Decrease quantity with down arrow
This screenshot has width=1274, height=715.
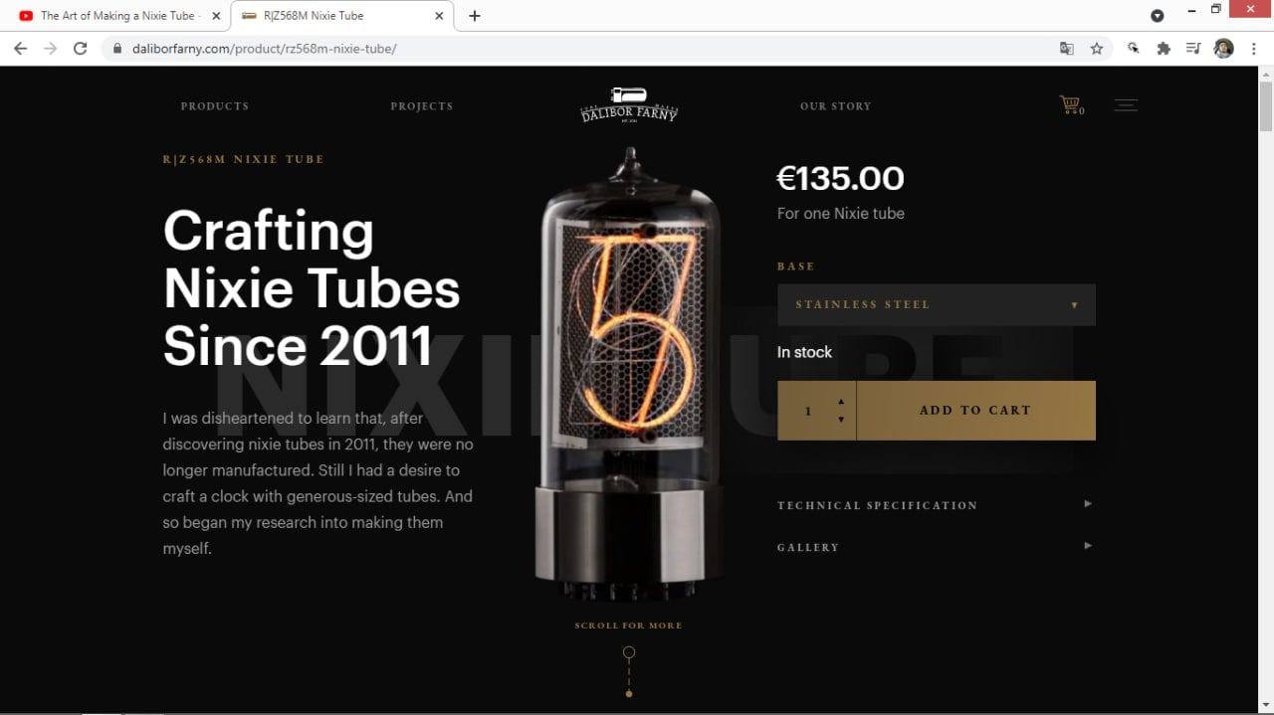point(841,420)
